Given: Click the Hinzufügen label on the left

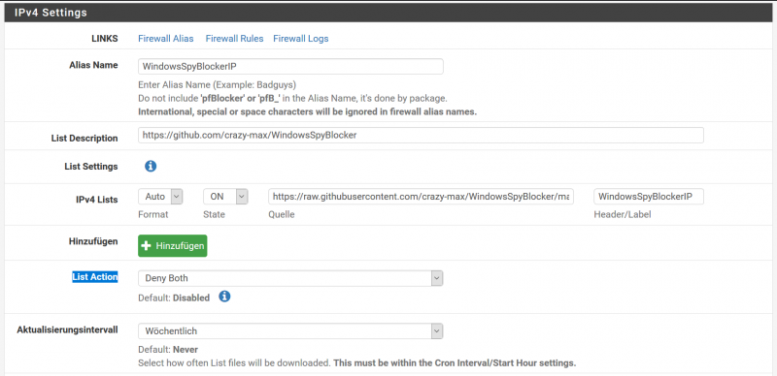Looking at the screenshot, I should (x=93, y=241).
